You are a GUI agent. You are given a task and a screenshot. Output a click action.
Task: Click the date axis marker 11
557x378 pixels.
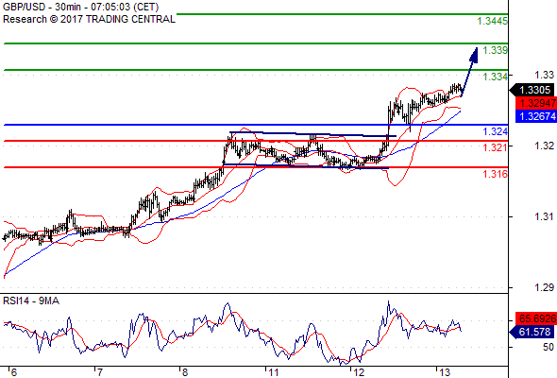pyautogui.click(x=273, y=372)
